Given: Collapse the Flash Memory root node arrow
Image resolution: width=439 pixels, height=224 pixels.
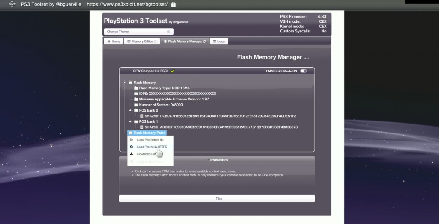Looking at the screenshot, I should coord(125,83).
